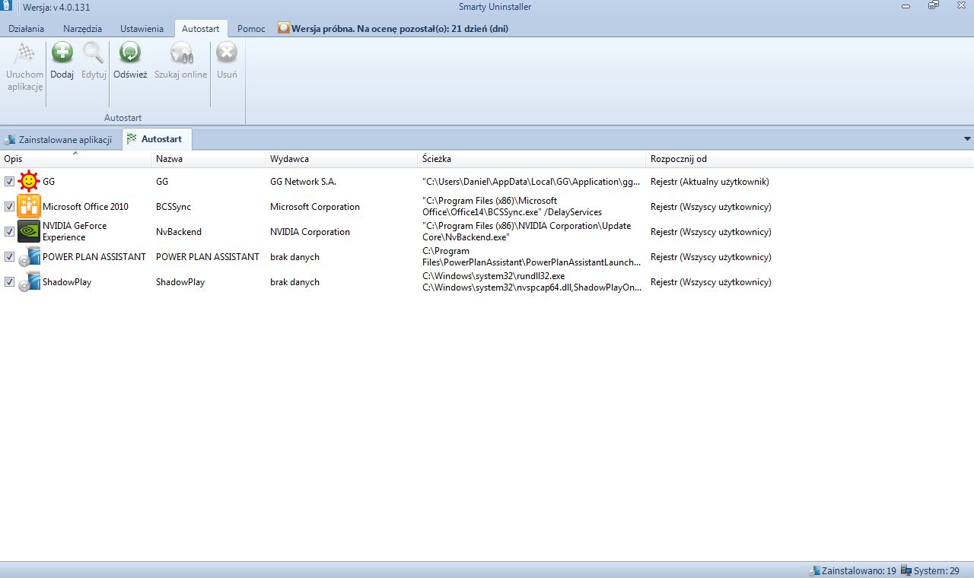Viewport: 974px width, 578px height.
Task: Sort by the Rozpocznij od column header
Action: click(810, 159)
